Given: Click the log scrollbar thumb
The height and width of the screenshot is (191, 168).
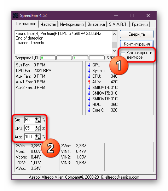Looking at the screenshot, I should [114, 44].
